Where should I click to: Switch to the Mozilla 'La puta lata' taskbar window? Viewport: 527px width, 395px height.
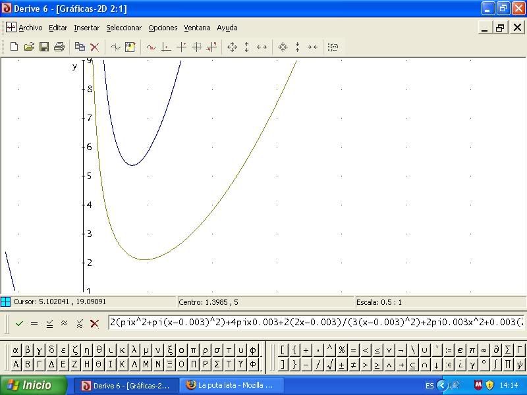pos(230,385)
